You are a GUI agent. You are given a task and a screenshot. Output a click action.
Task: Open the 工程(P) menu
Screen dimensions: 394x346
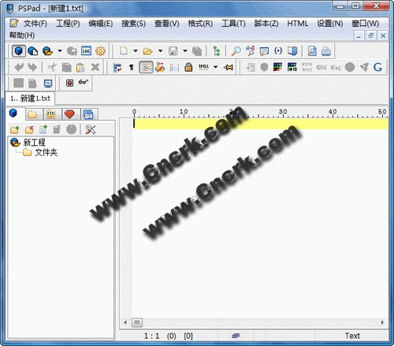(68, 24)
